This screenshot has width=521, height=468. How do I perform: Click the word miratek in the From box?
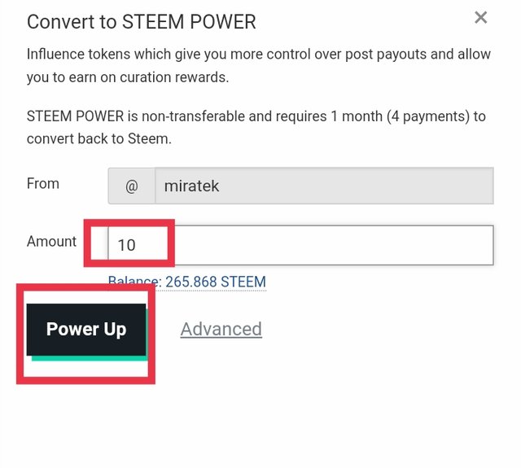coord(192,186)
